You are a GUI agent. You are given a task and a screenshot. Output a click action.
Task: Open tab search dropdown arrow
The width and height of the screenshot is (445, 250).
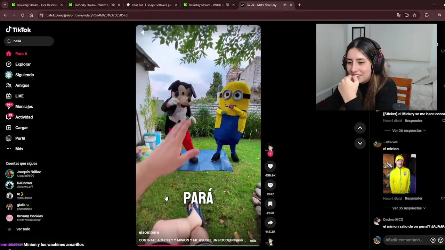(x=5, y=5)
